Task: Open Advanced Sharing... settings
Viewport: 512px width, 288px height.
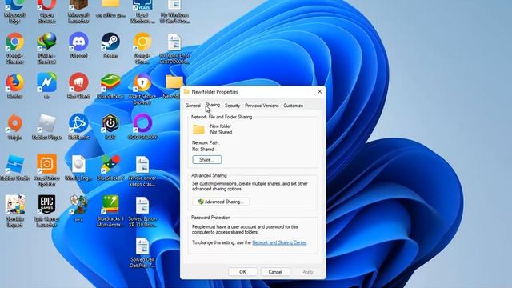Action: point(221,202)
